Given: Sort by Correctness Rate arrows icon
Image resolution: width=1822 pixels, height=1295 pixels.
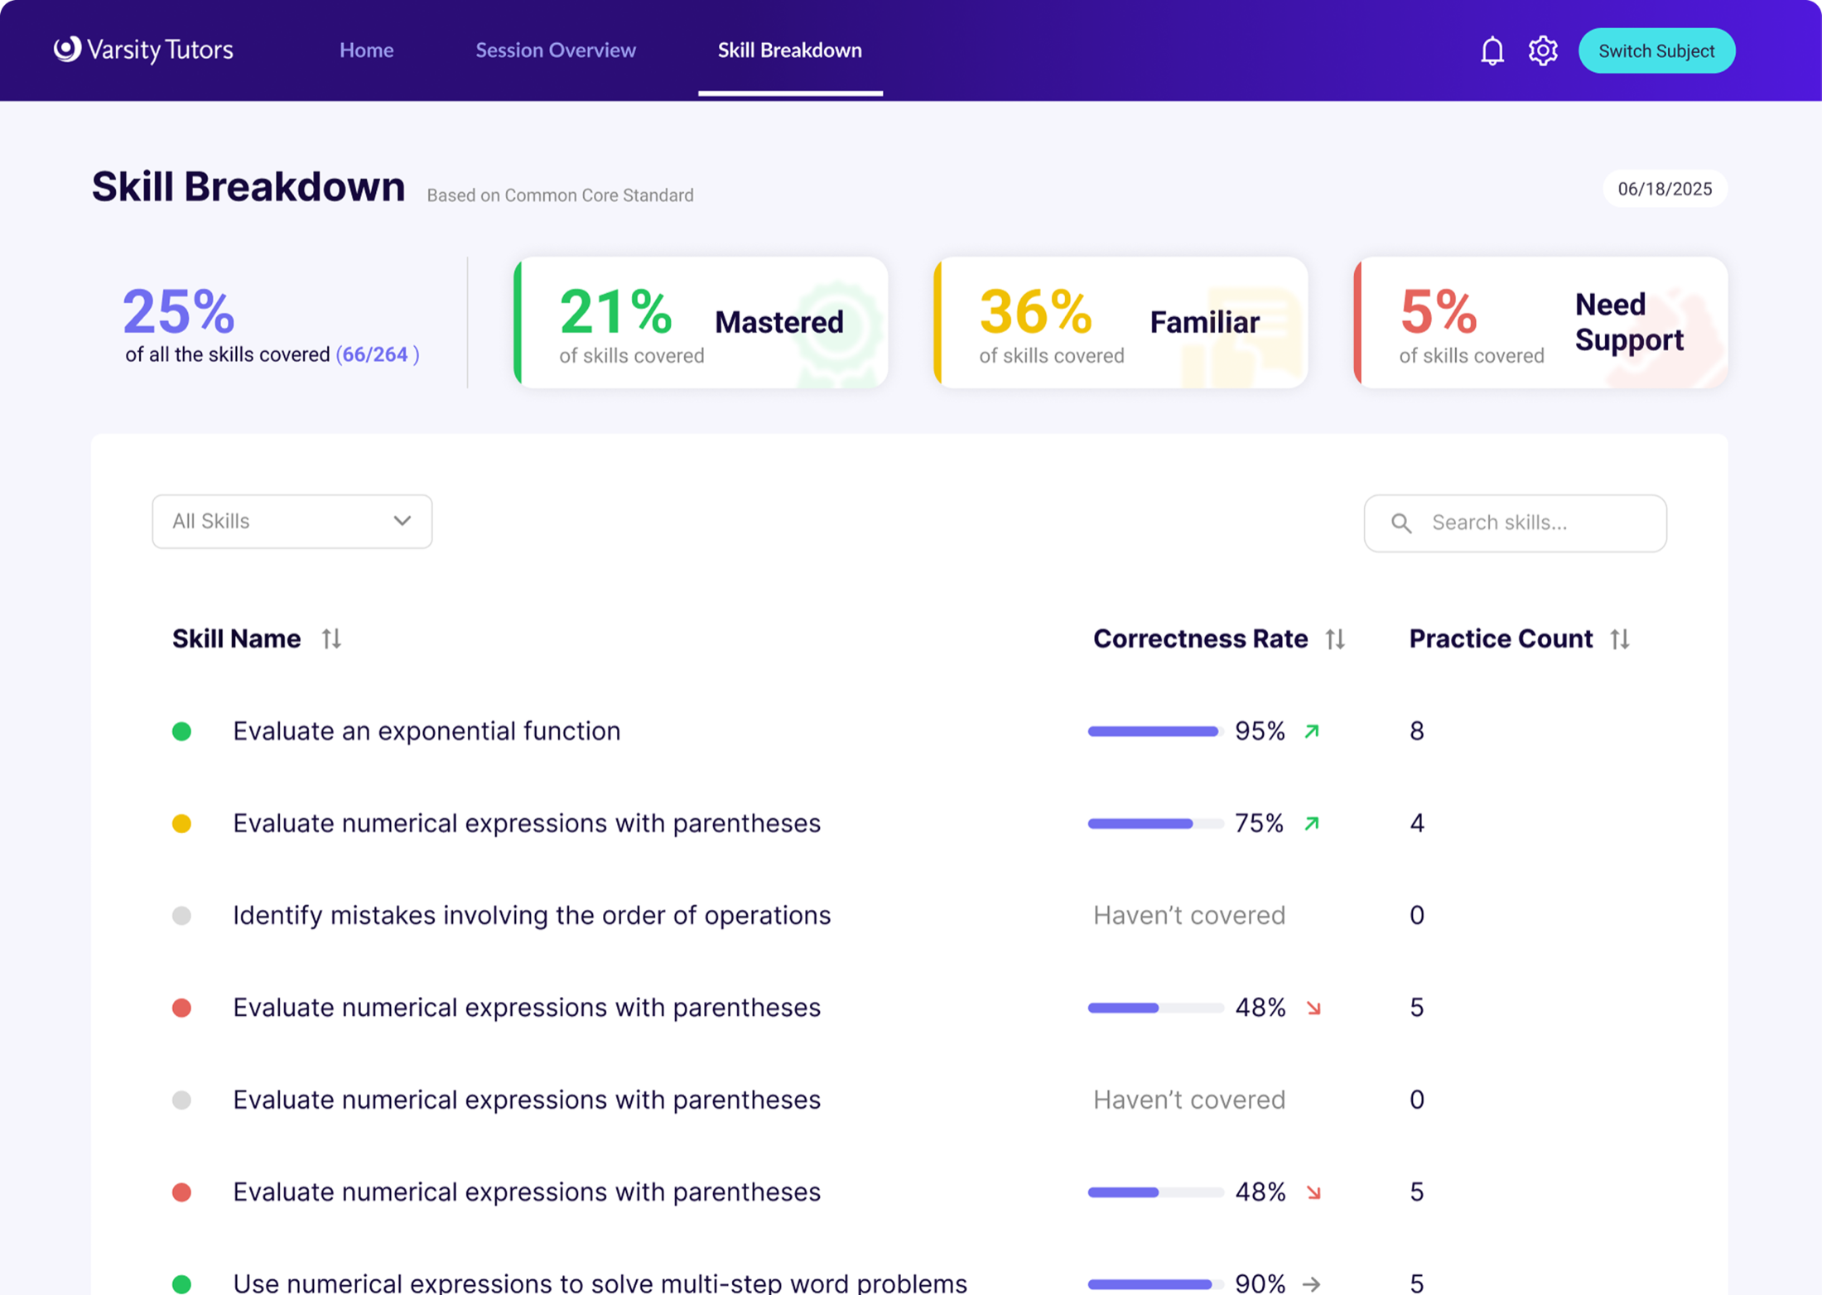Looking at the screenshot, I should (1334, 638).
